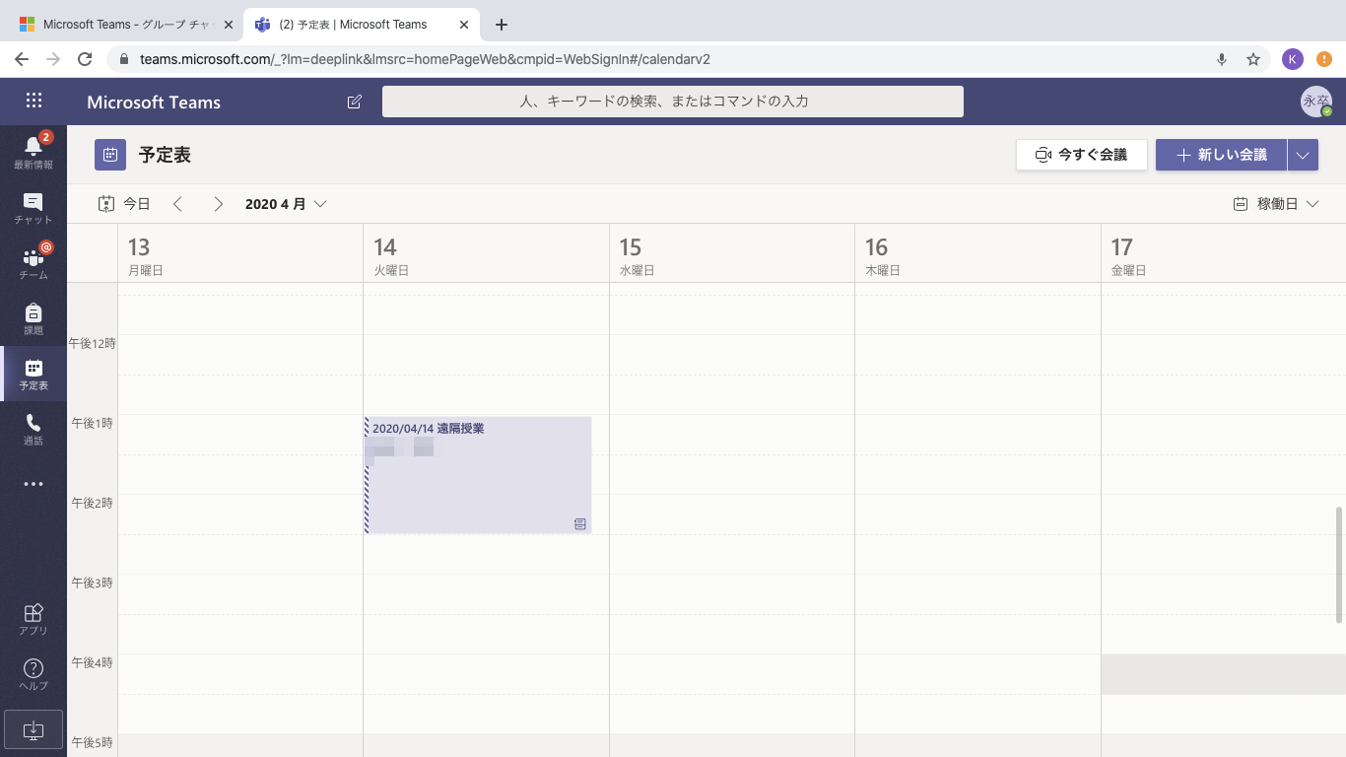The height and width of the screenshot is (757, 1346).
Task: Open the Activity feed (最新情報)
Action: 34,152
